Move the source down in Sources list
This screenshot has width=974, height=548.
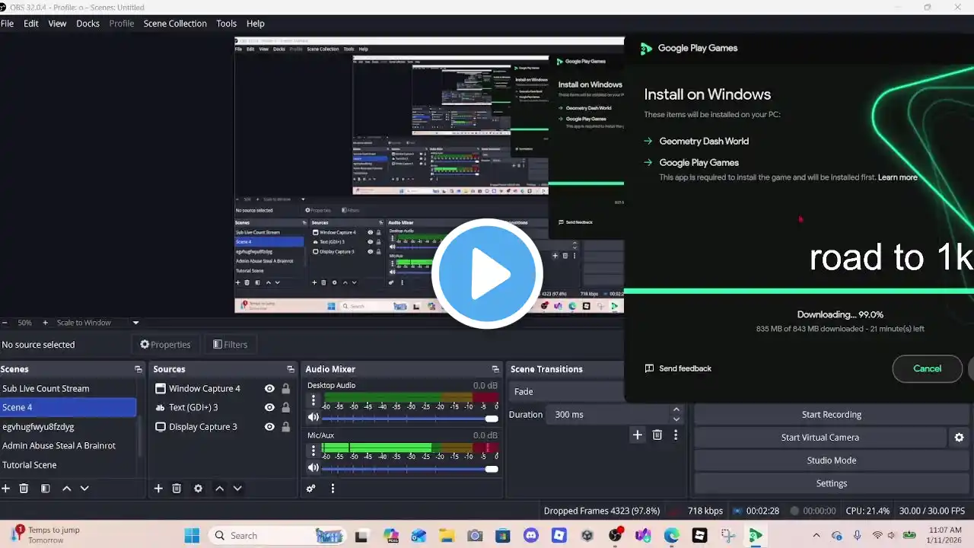tap(237, 489)
